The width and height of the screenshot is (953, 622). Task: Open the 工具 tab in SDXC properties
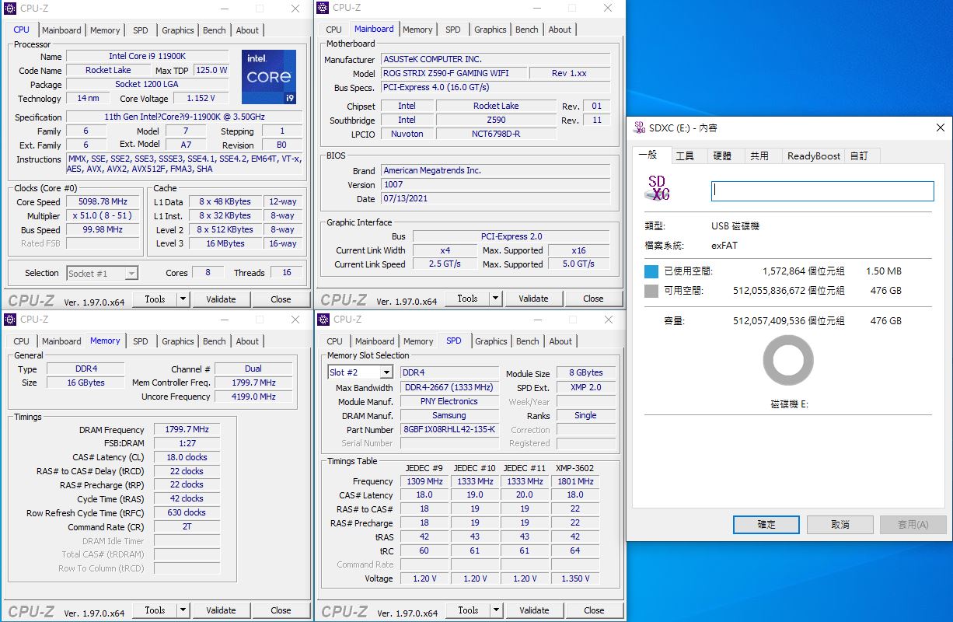click(x=685, y=156)
